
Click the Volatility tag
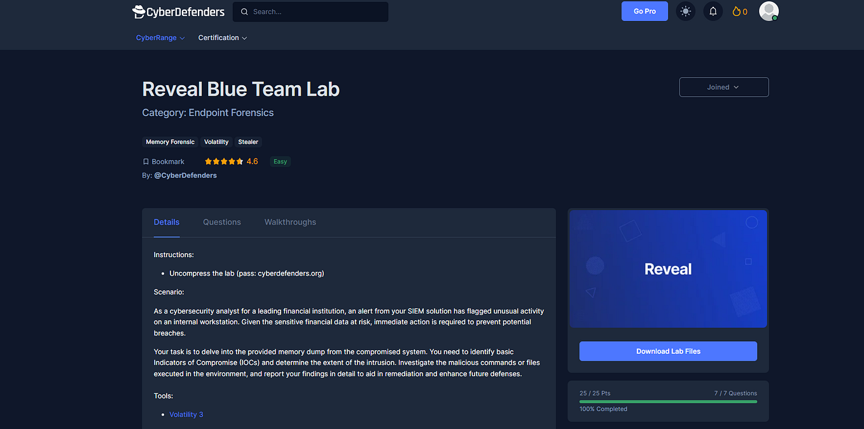216,142
